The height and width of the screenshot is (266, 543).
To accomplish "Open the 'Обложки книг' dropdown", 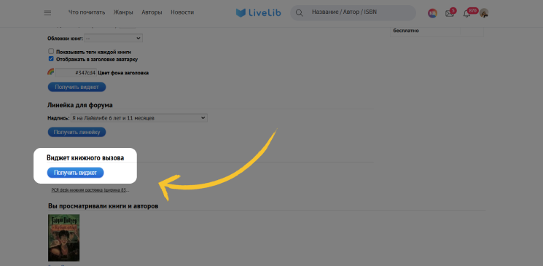I will coord(113,38).
